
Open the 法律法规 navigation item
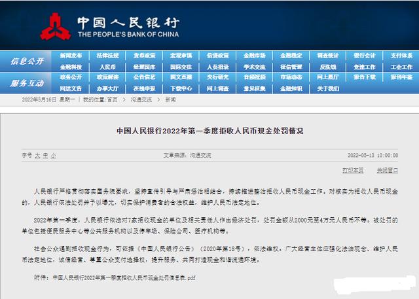click(x=107, y=56)
